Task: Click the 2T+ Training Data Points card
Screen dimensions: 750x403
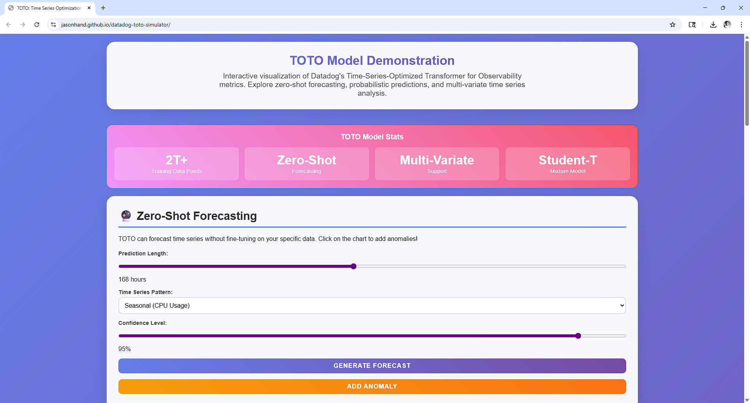Action: (177, 164)
